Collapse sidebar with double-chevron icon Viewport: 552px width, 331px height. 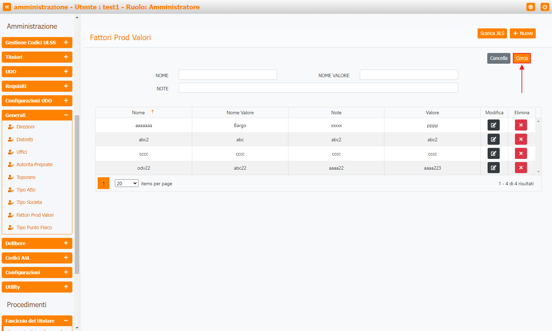7,7
